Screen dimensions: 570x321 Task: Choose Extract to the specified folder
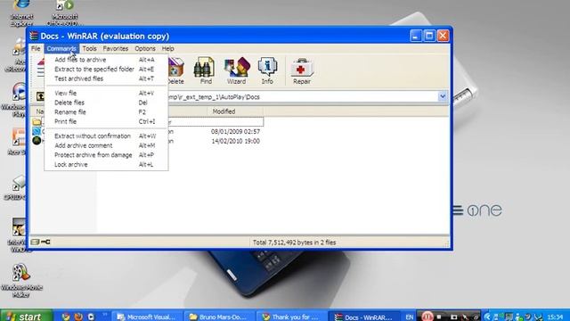[x=106, y=70]
